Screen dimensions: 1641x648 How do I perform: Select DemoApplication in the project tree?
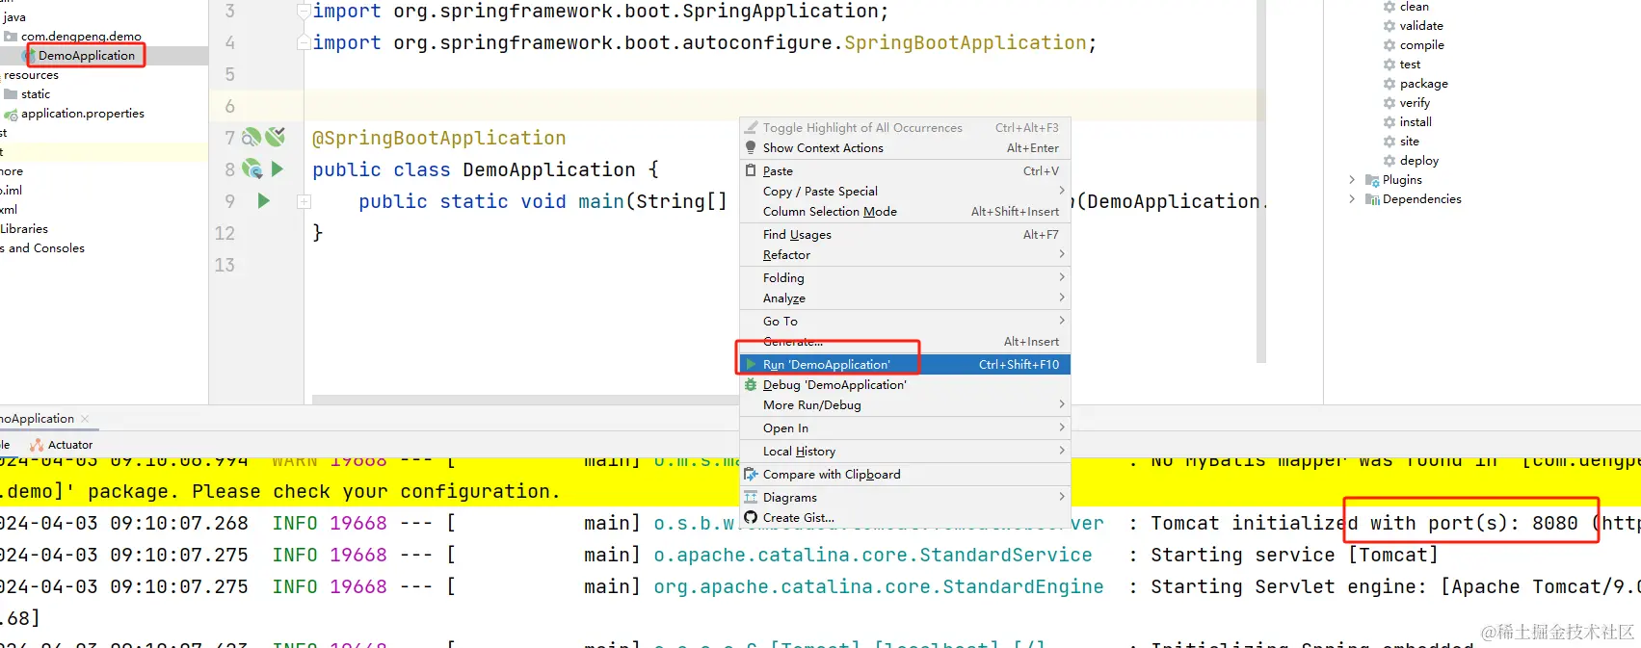click(x=87, y=56)
